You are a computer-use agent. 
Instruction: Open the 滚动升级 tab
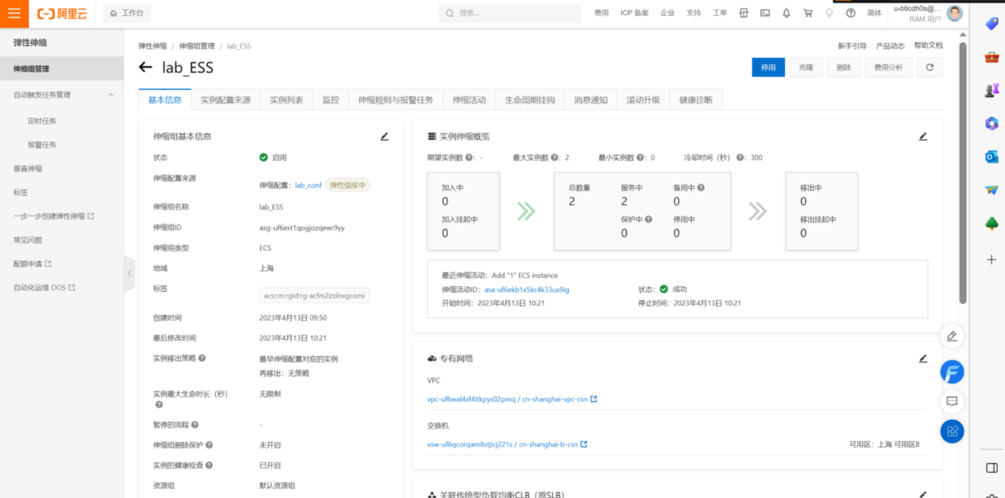[643, 100]
